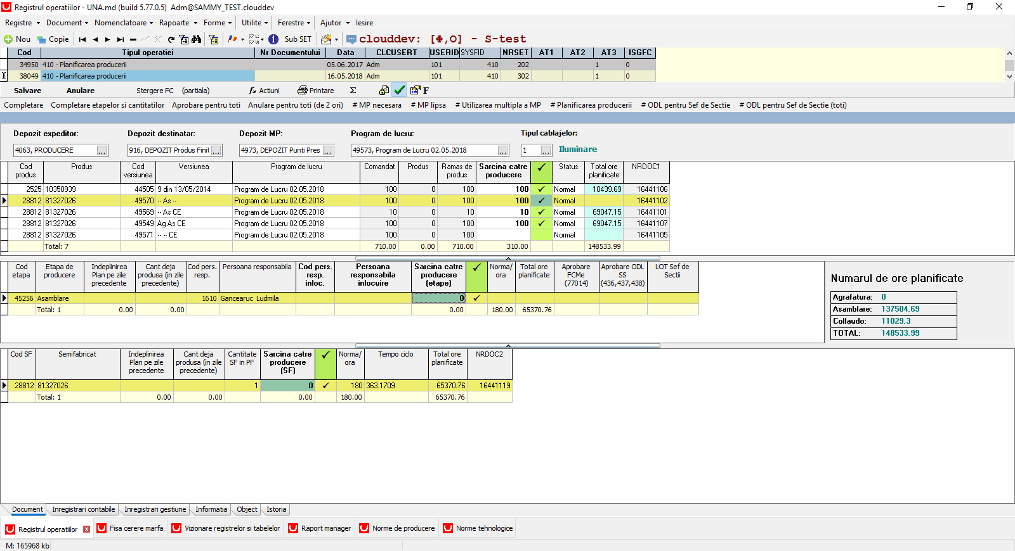This screenshot has height=551, width=1015.
Task: Click the Copie duplicate icon
Action: 41,39
